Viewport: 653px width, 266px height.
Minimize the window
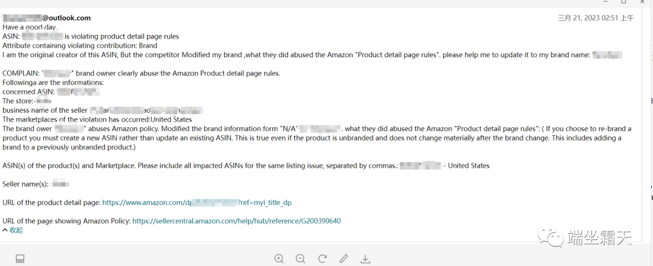click(x=605, y=2)
